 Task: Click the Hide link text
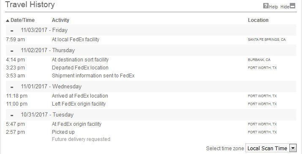285,7
